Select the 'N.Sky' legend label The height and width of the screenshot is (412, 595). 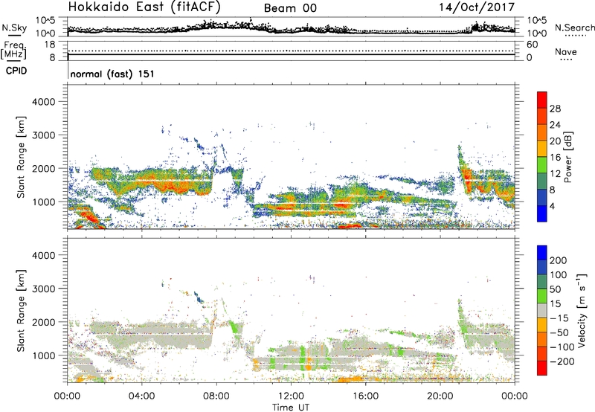(x=14, y=28)
